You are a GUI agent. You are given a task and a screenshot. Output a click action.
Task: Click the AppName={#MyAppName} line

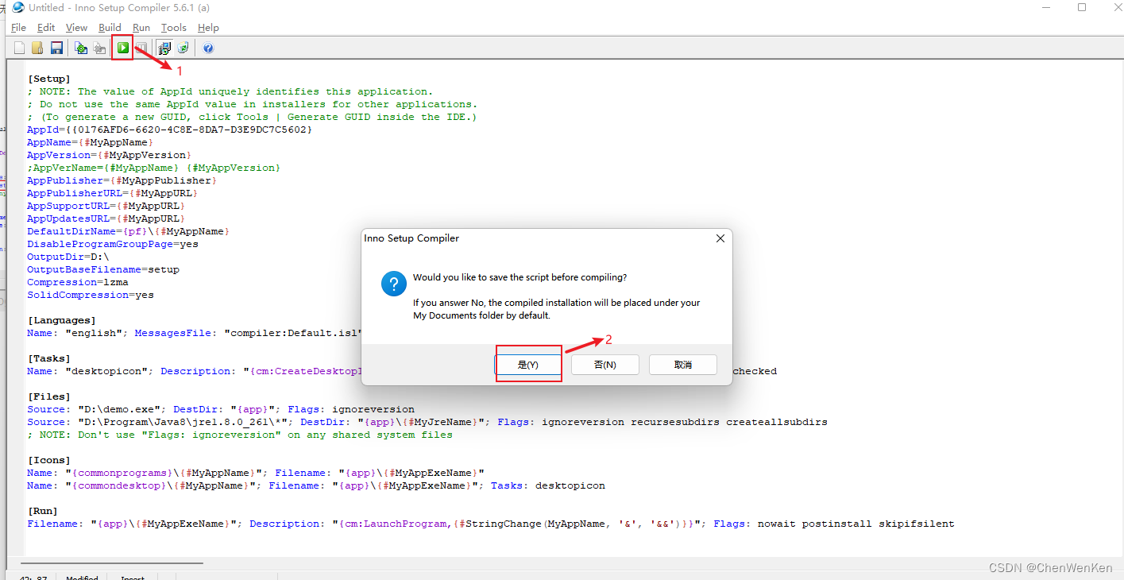tap(91, 142)
